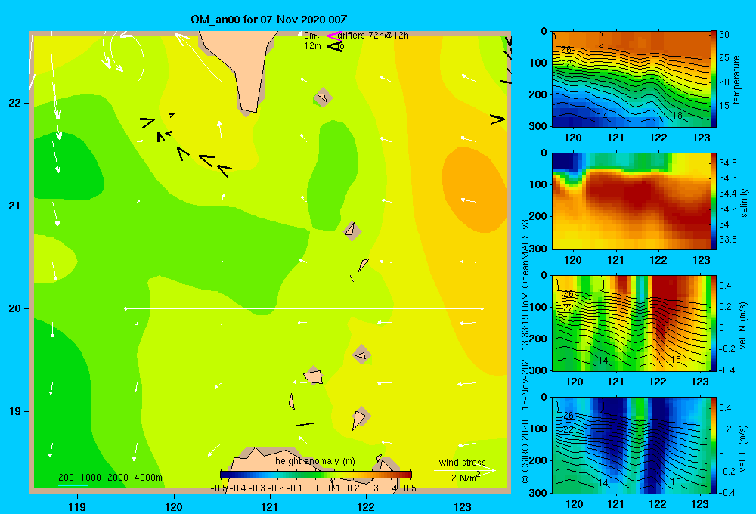The image size is (756, 514).
Task: Click the '0.2 N/m2' wind stress value
Action: click(462, 478)
